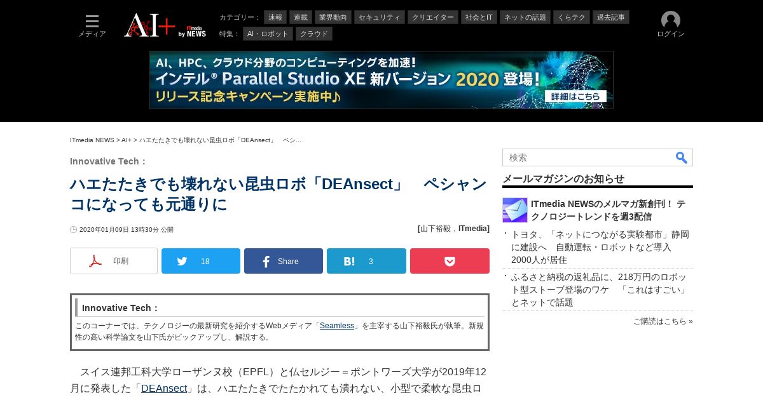Open the 過去記事 category

(x=611, y=17)
